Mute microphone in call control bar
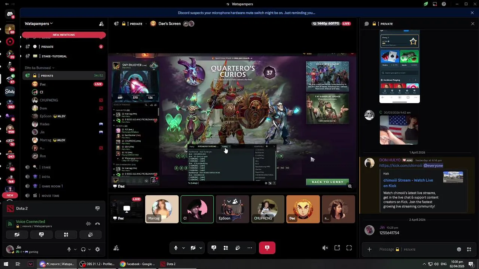This screenshot has width=479, height=269. tap(176, 248)
